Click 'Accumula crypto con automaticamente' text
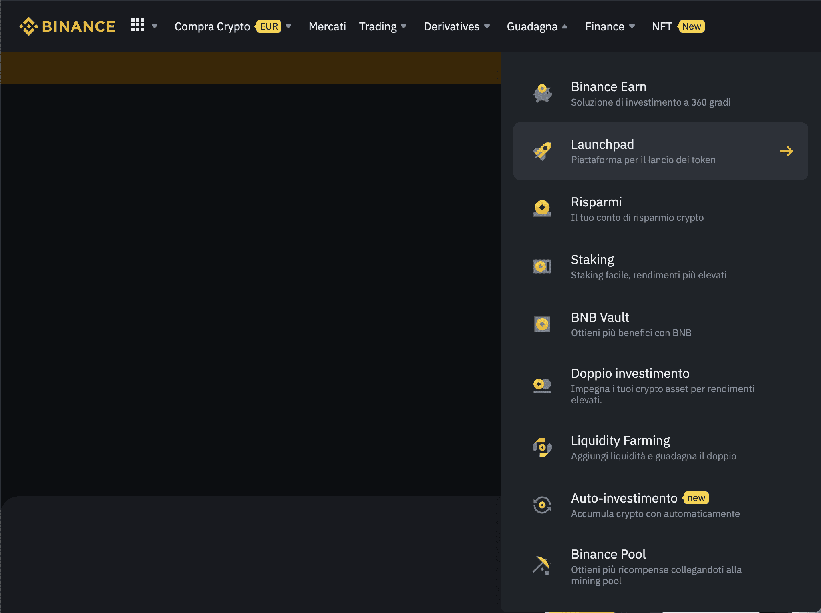Image resolution: width=821 pixels, height=613 pixels. tap(656, 514)
